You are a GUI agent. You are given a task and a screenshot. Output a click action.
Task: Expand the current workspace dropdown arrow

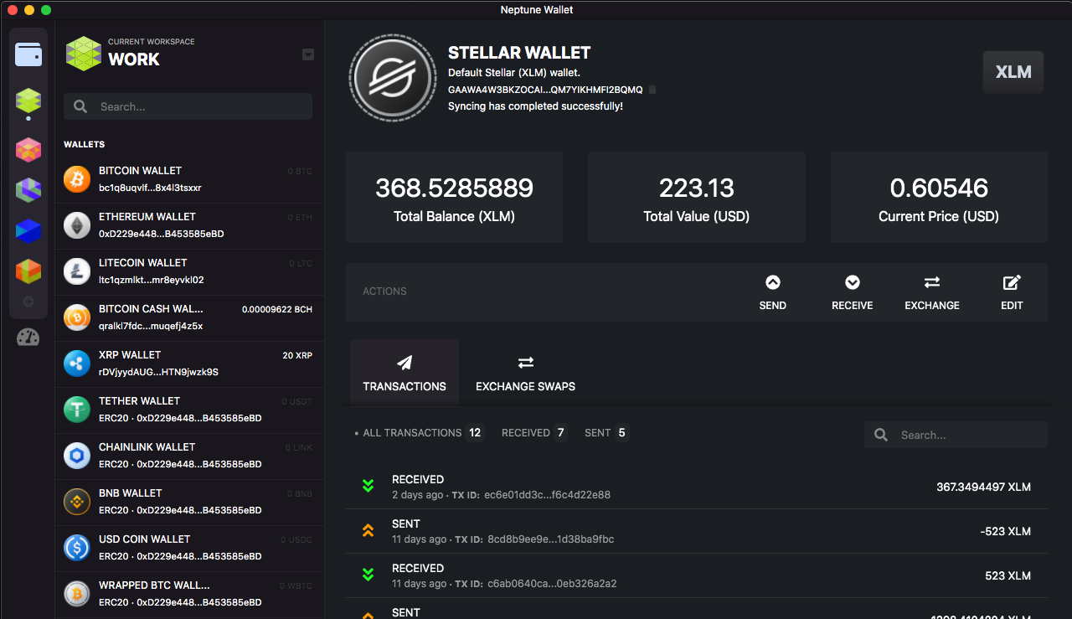click(x=308, y=54)
